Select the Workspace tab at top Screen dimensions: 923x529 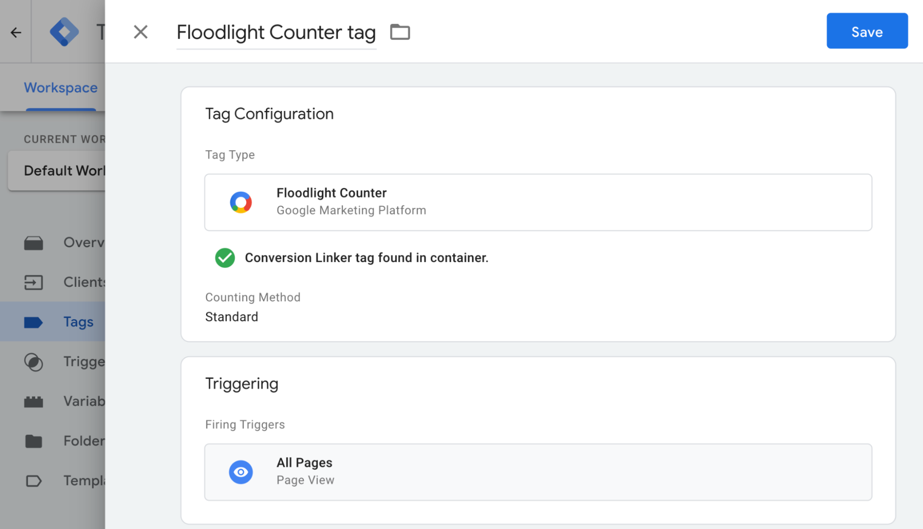(x=60, y=88)
